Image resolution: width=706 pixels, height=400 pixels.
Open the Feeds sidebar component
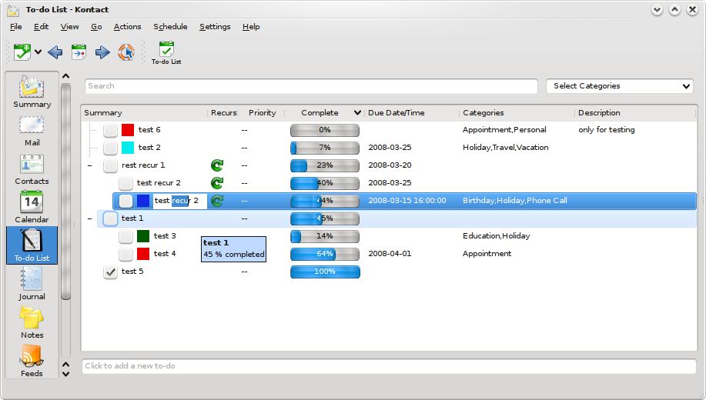click(x=32, y=361)
